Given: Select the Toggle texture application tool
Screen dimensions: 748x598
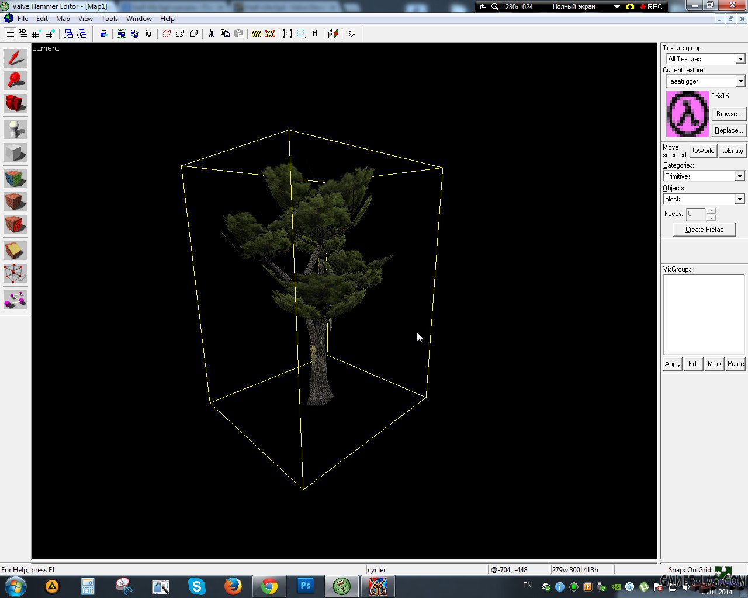Looking at the screenshot, I should pyautogui.click(x=15, y=178).
